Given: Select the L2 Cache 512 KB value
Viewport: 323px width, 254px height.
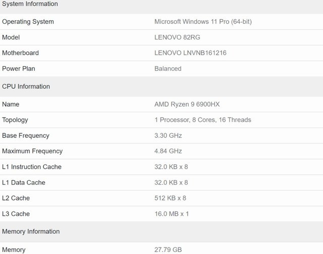Looking at the screenshot, I should [x=171, y=198].
